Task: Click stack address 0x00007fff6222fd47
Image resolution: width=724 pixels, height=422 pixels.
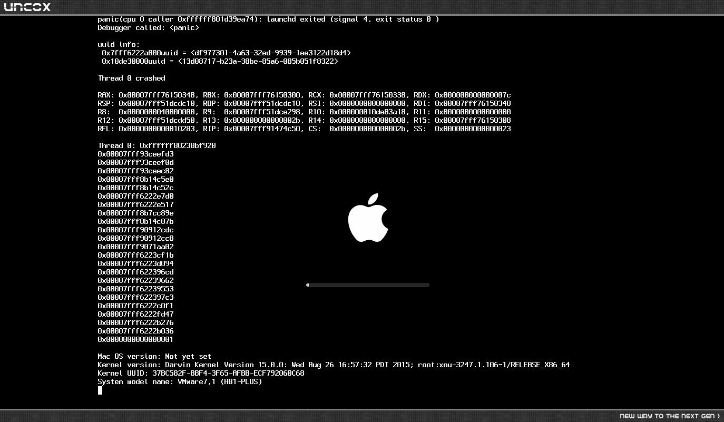Action: [136, 315]
